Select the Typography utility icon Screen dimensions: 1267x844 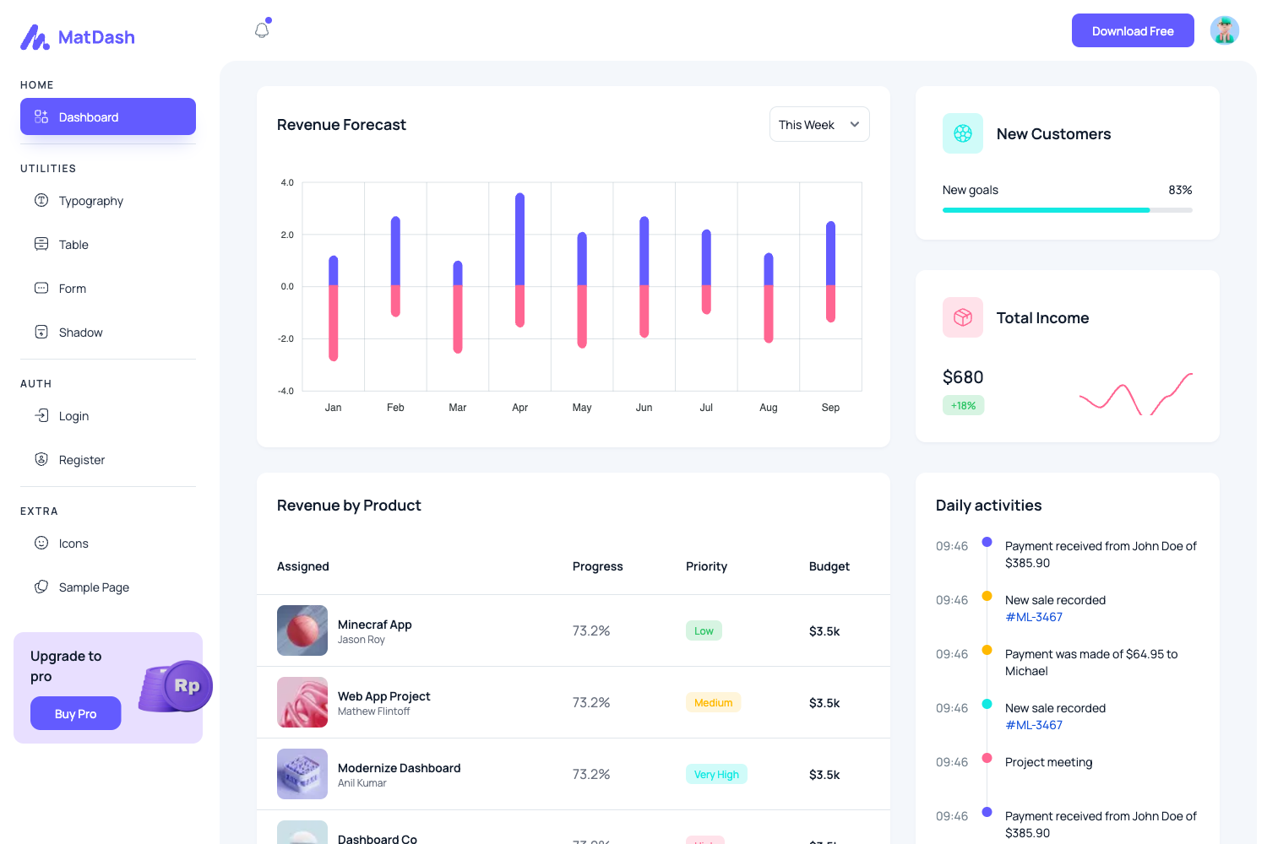[x=41, y=200]
